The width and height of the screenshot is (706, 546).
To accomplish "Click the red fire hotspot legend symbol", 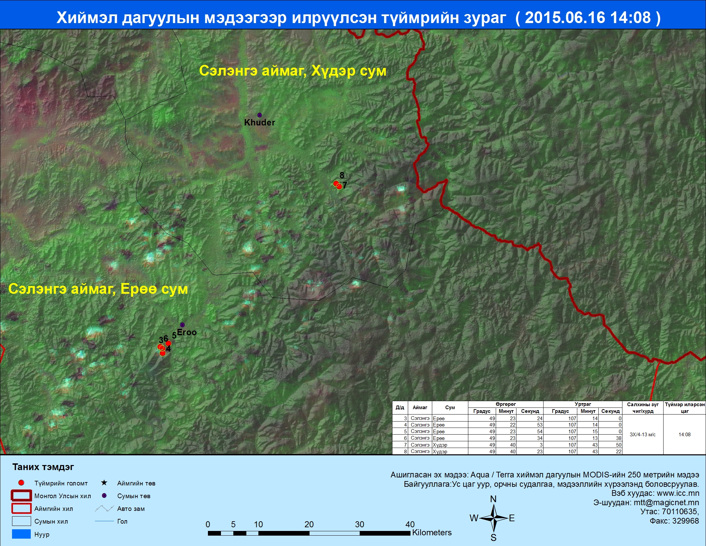I will [x=21, y=483].
